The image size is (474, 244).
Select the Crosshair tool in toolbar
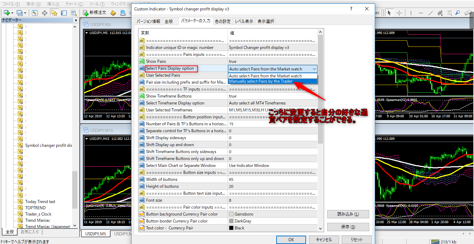(x=399, y=13)
